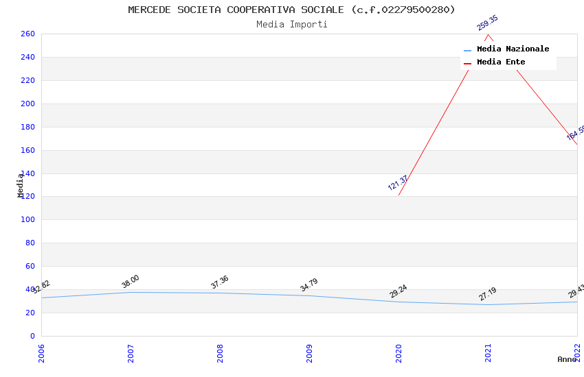Image resolution: width=584 pixels, height=377 pixels.
Task: Select the 29.43 data label
Action: 576,291
